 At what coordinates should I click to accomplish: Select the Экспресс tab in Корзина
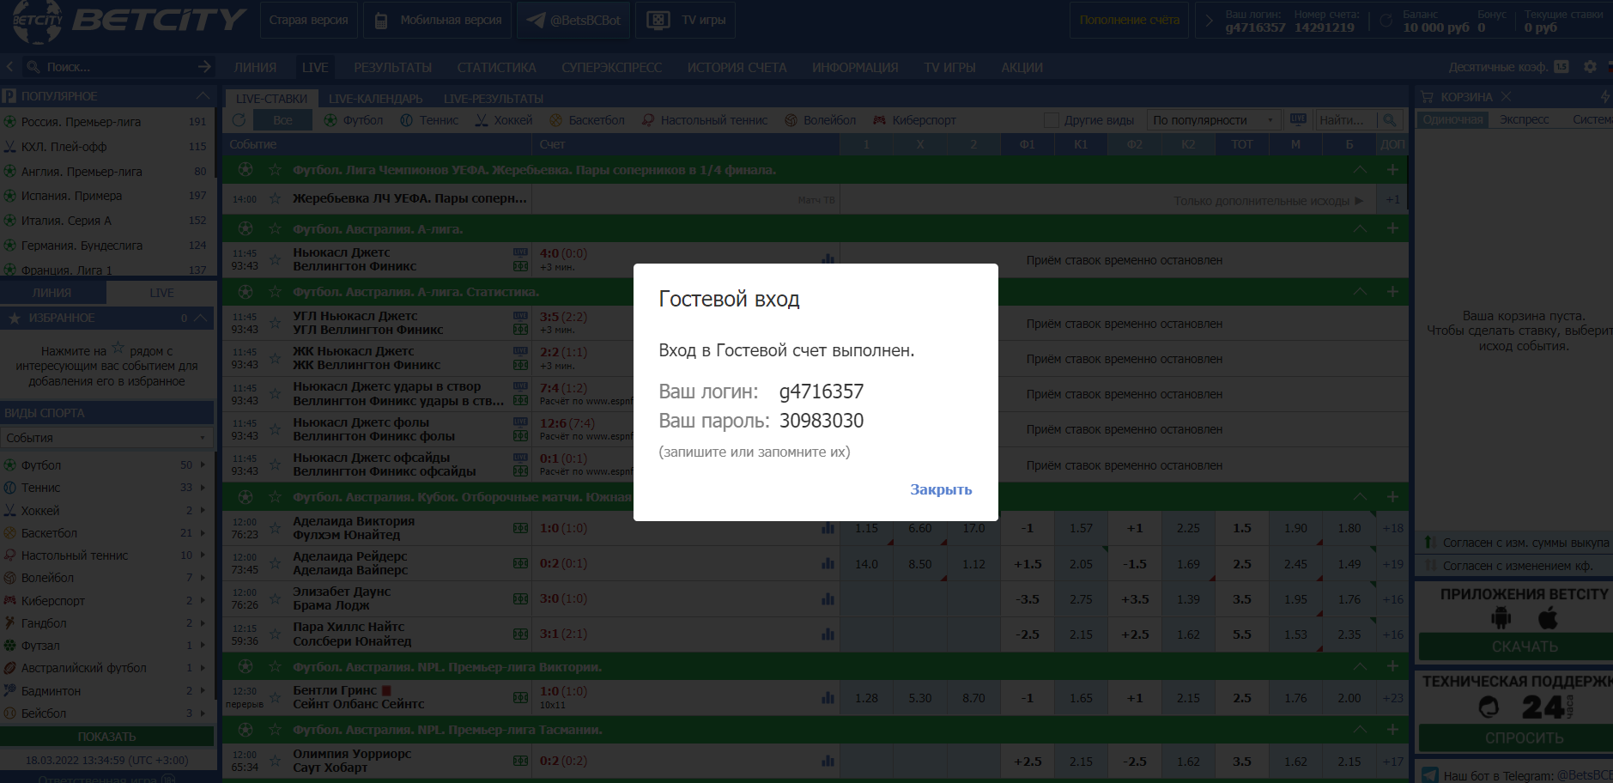[1525, 119]
